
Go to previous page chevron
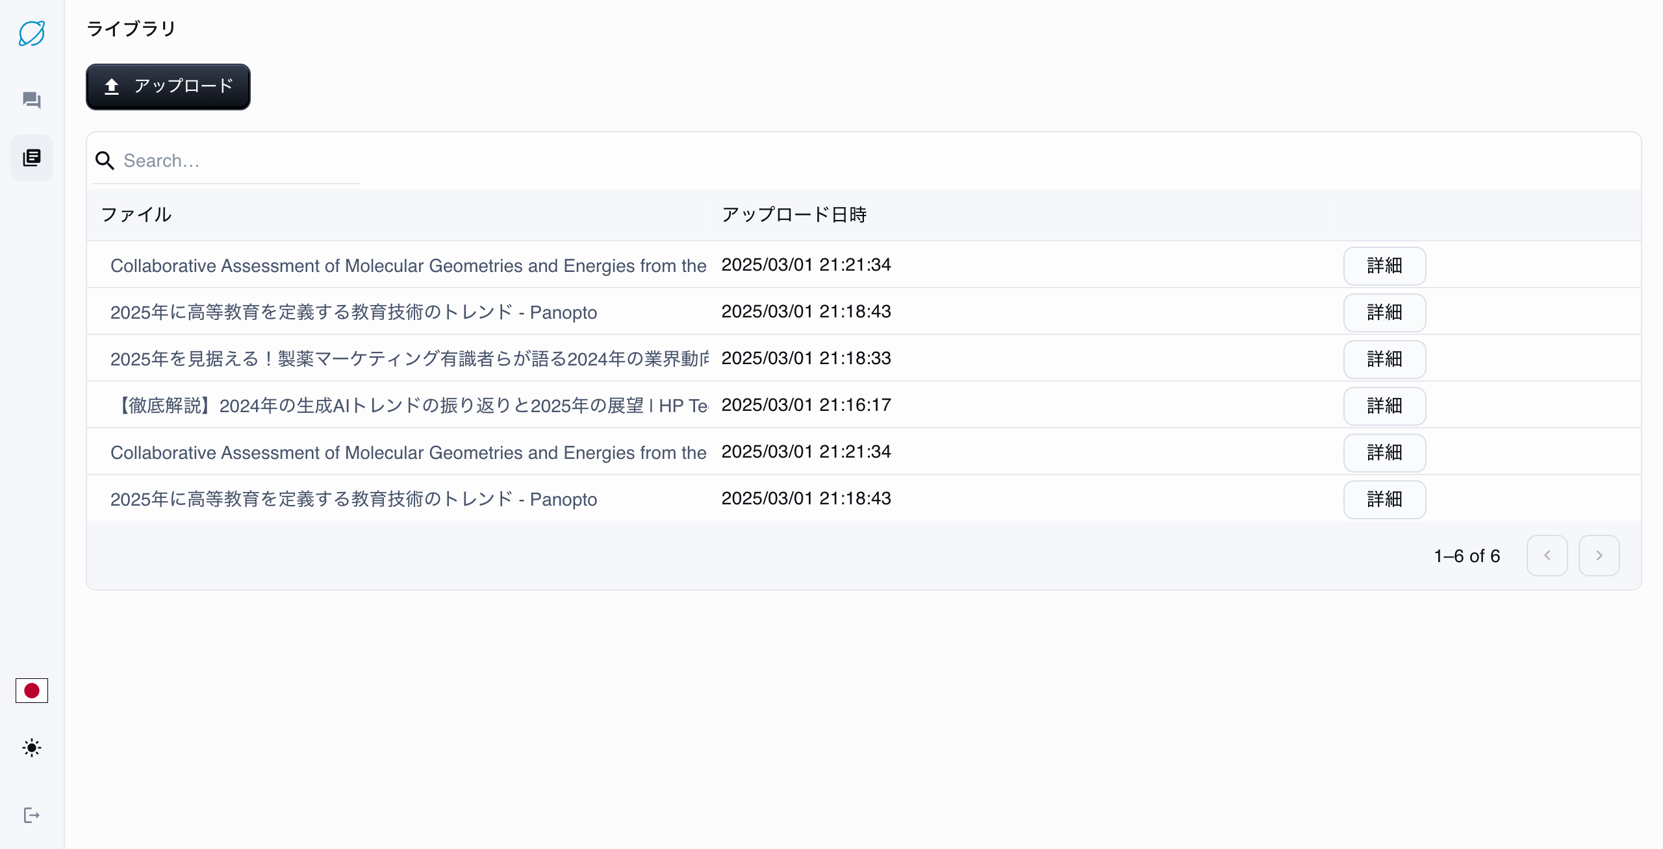[x=1547, y=556]
